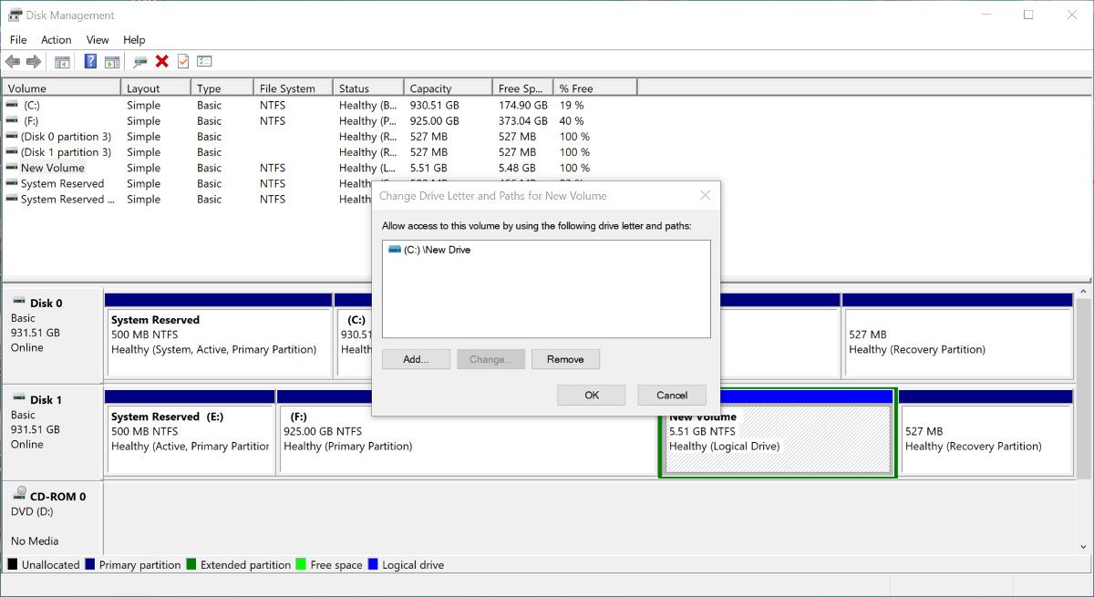Click the Add... button in the dialog
Image resolution: width=1094 pixels, height=597 pixels.
(416, 359)
